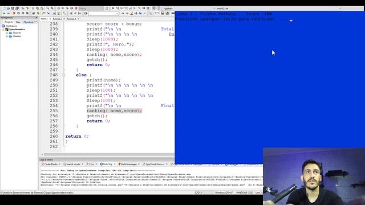Open the search text combo box arrow
Screen dimensions: 365x205
click(117, 14)
